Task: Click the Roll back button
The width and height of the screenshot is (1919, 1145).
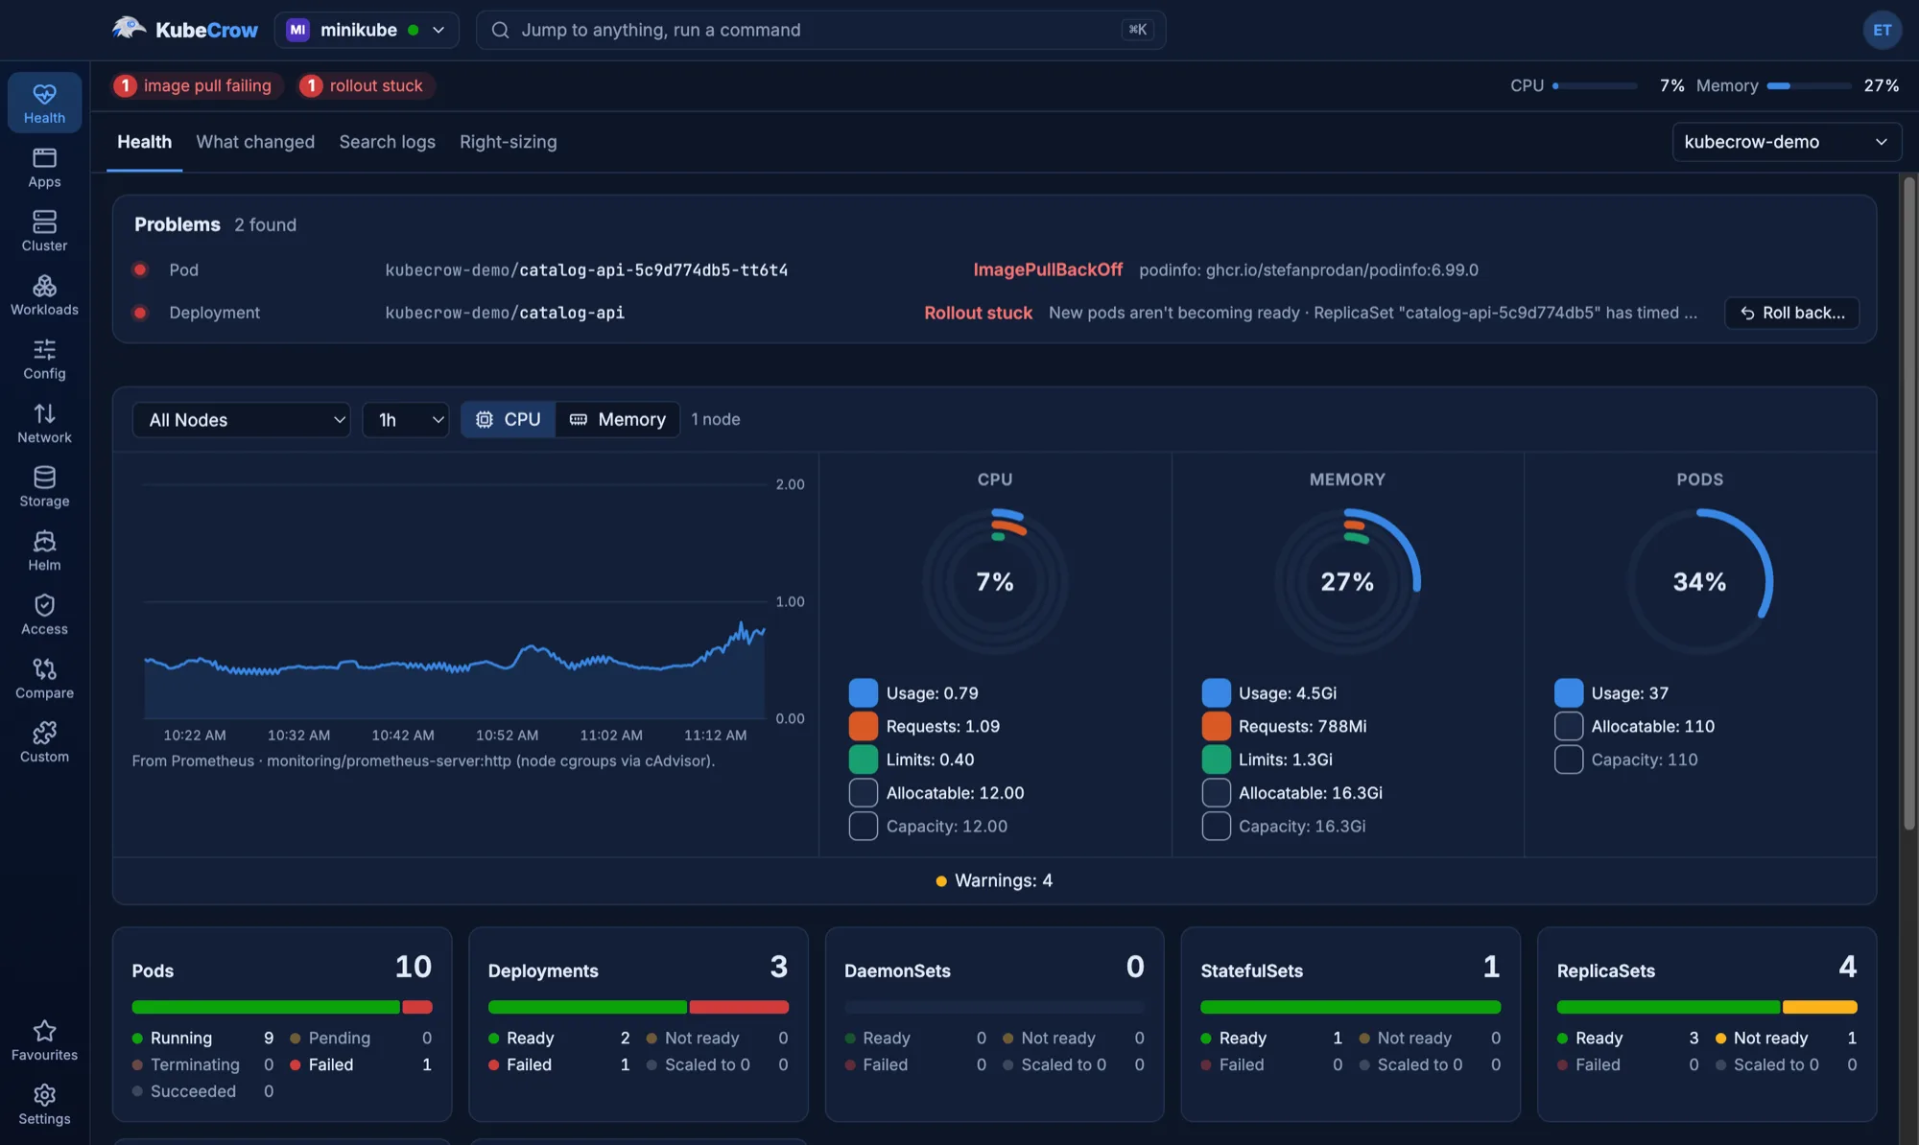Action: pos(1791,313)
